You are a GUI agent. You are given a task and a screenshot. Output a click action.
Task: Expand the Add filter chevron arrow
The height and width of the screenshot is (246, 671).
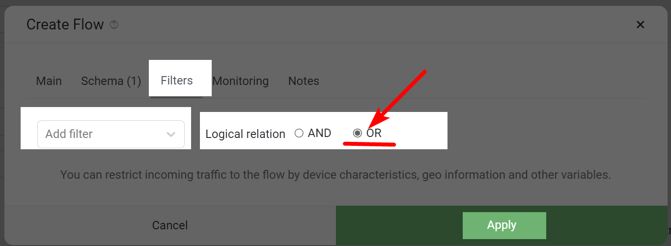coord(171,134)
